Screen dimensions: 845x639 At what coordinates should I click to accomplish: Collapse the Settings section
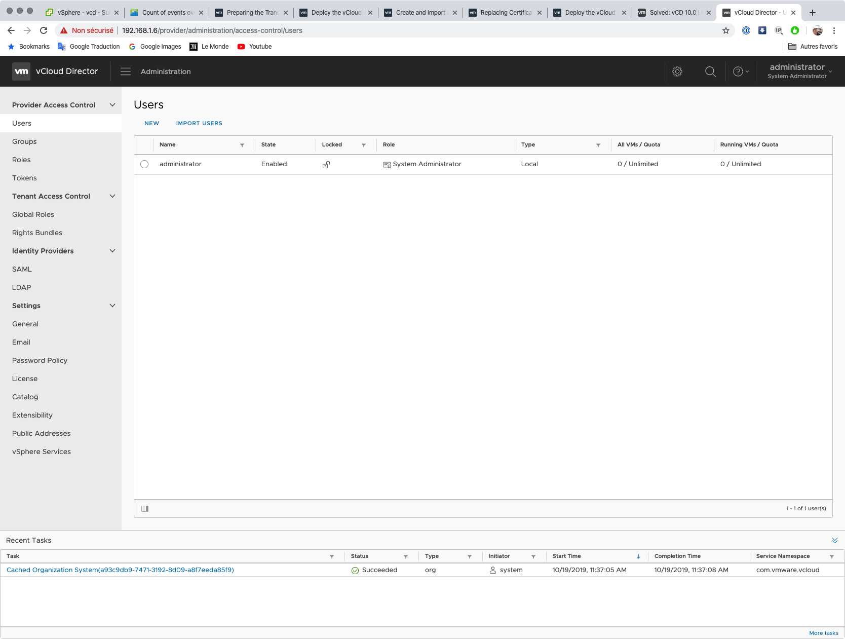point(112,306)
